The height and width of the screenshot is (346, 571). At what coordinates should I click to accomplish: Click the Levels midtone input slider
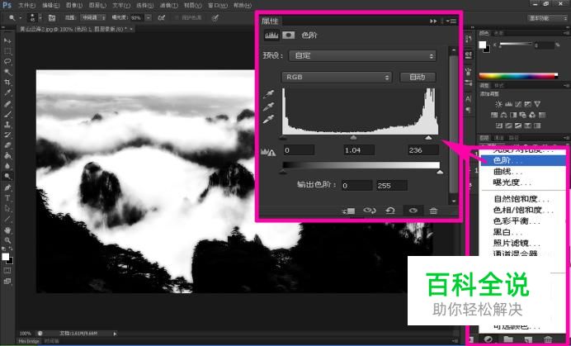[x=353, y=137]
